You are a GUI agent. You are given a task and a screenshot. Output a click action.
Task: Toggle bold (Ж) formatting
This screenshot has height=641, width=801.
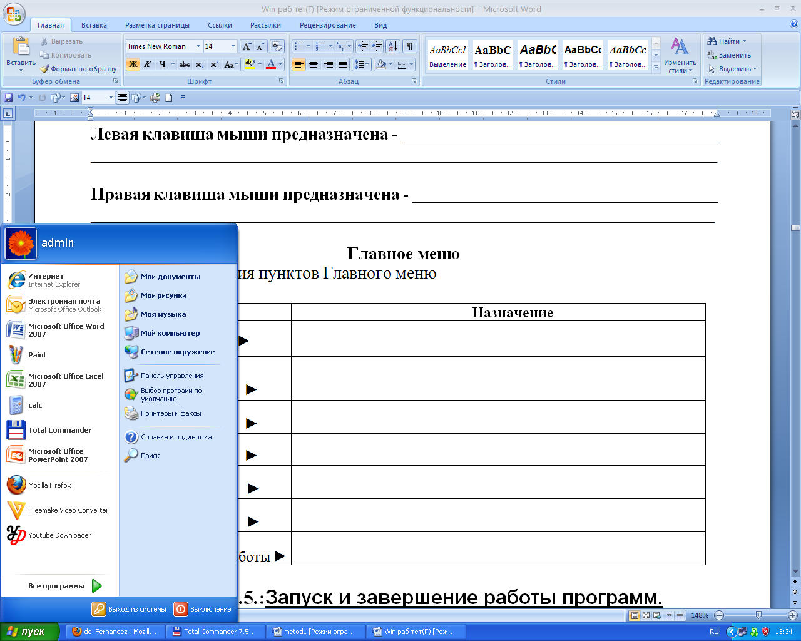click(133, 64)
